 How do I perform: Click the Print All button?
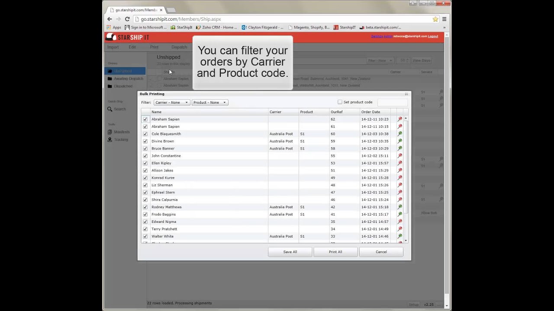pyautogui.click(x=335, y=252)
